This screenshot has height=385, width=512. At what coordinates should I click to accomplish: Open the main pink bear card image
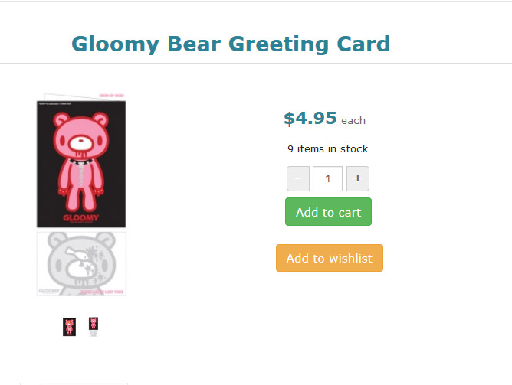(80, 163)
